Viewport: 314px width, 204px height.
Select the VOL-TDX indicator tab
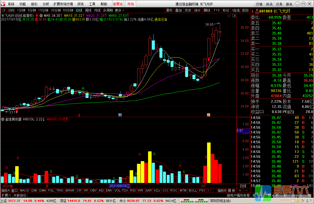[x=121, y=191]
